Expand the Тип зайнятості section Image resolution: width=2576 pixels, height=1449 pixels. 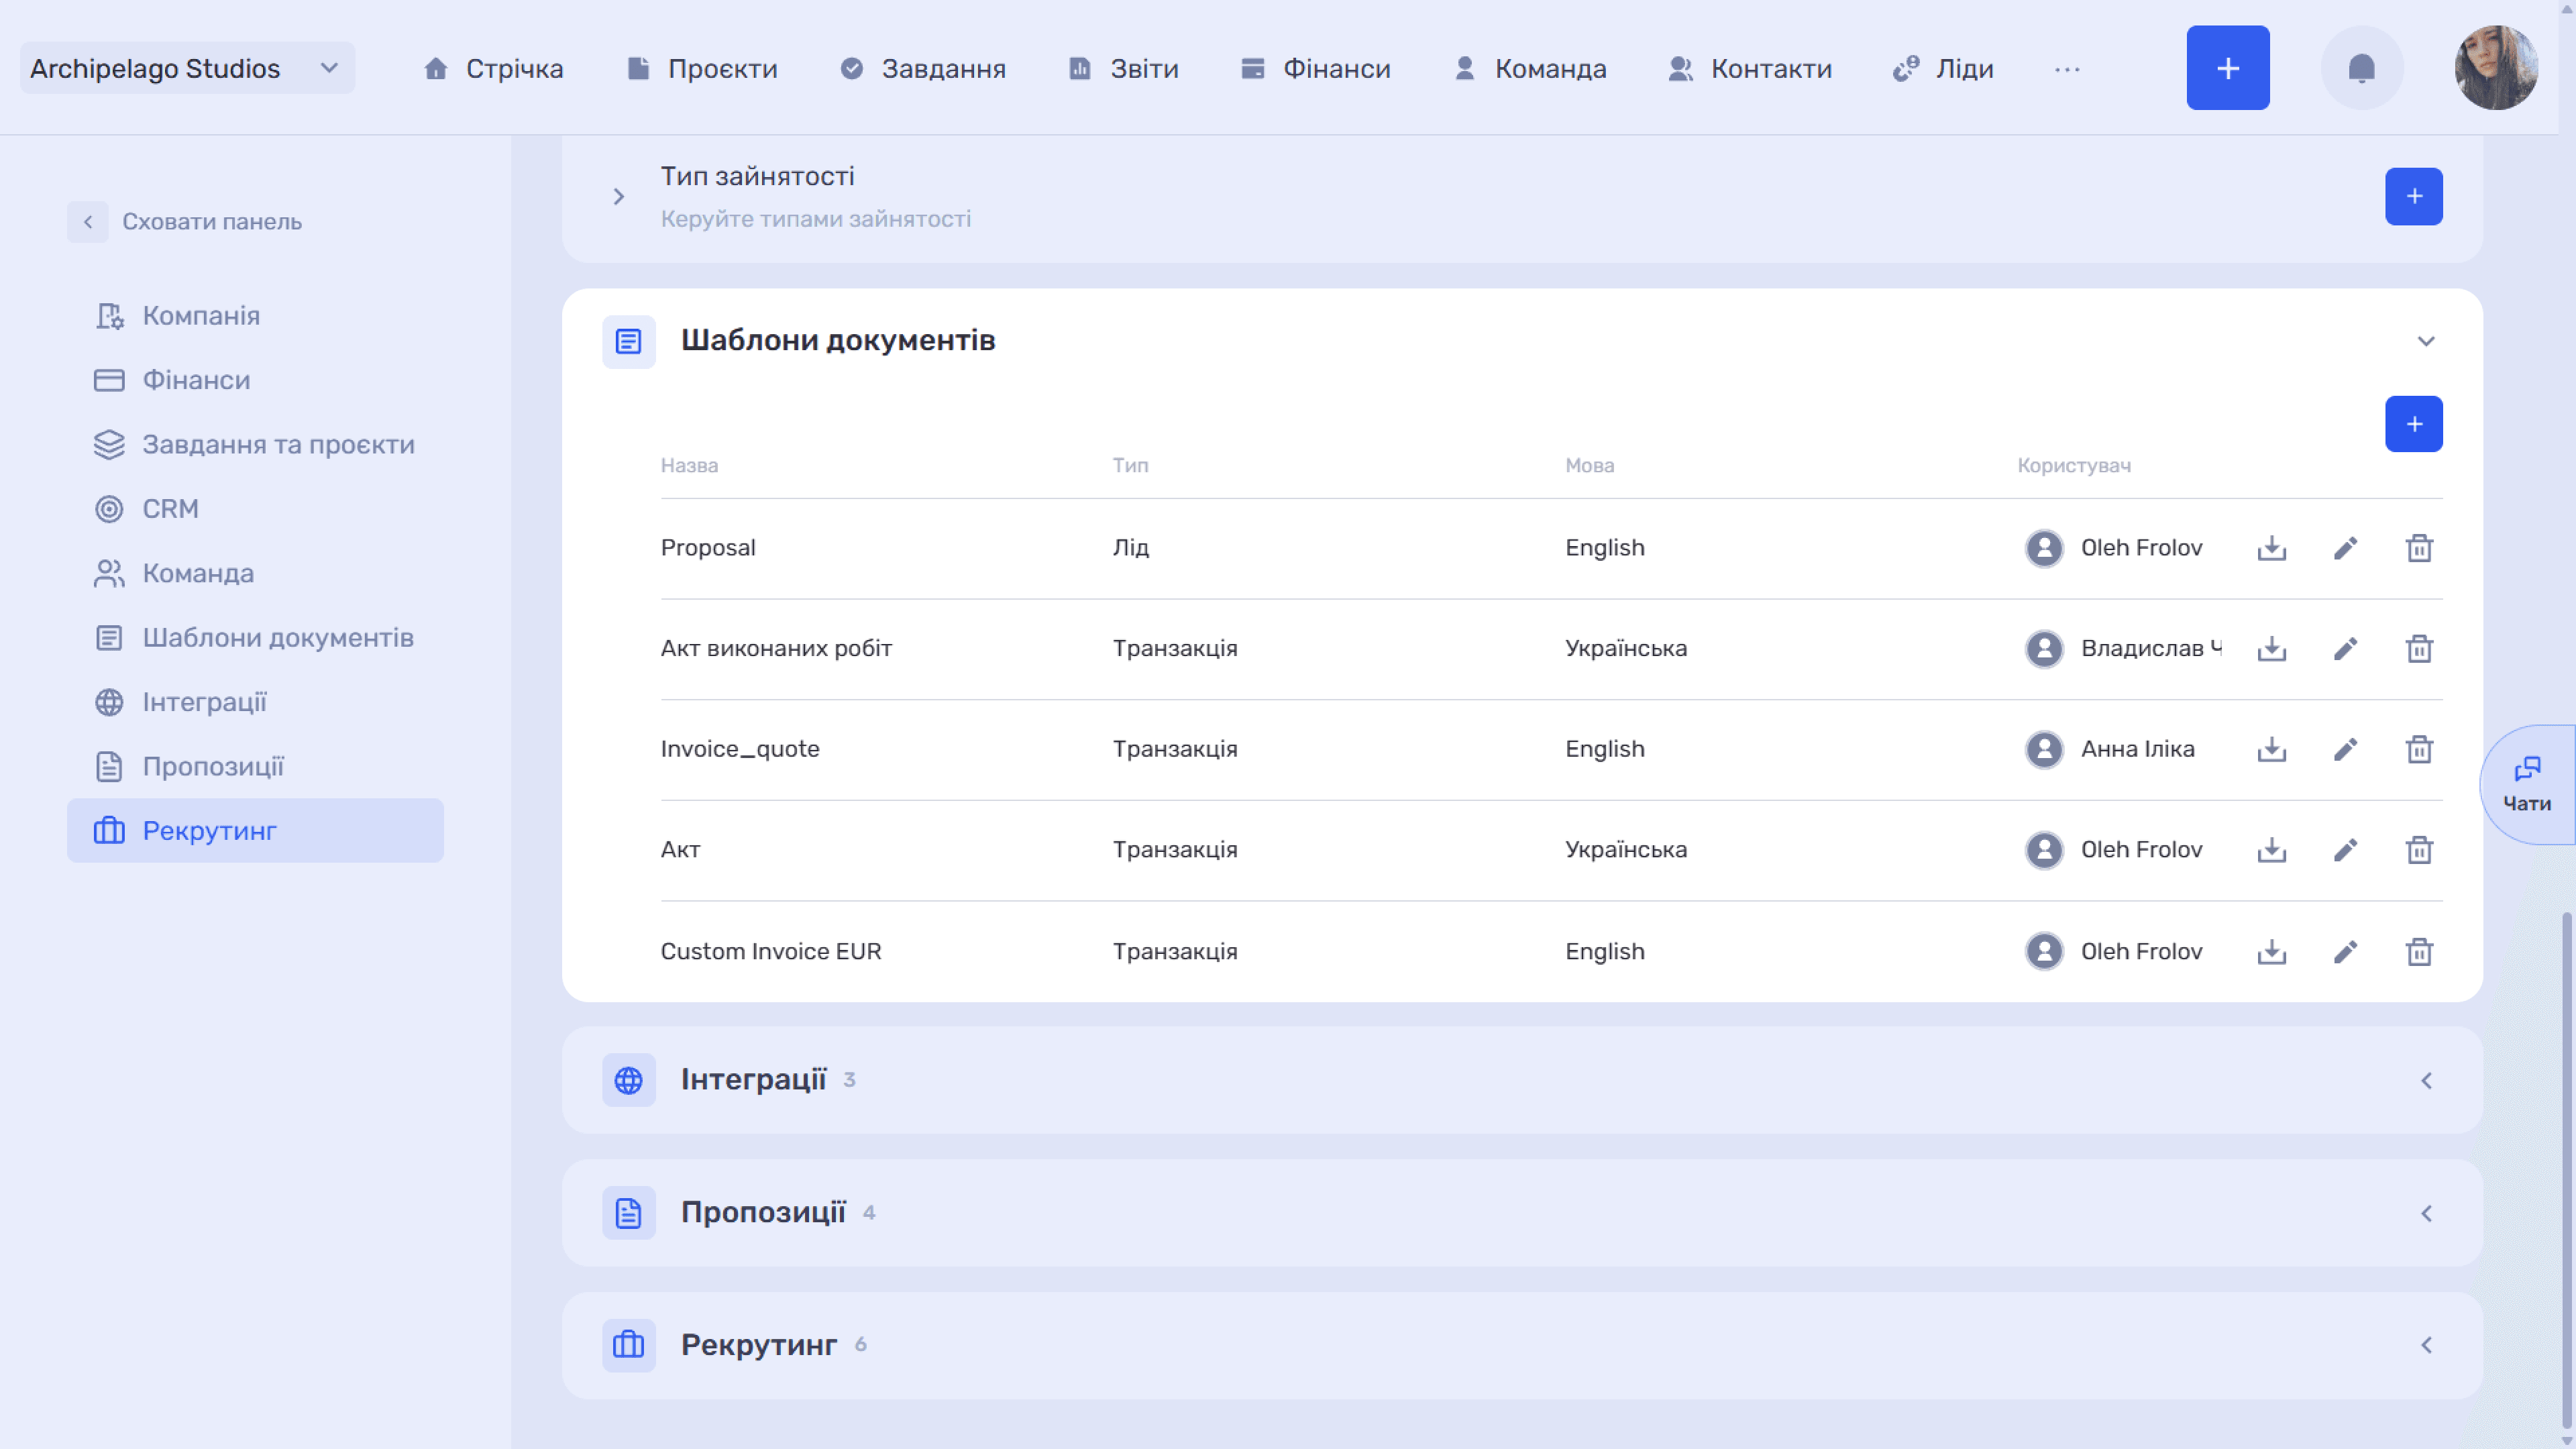pyautogui.click(x=619, y=197)
